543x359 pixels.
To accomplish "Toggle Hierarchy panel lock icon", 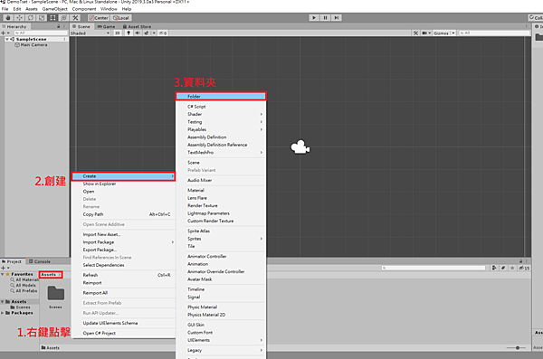I will [x=58, y=26].
